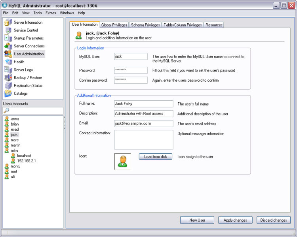Select the magnifier icon in user search

[6, 110]
